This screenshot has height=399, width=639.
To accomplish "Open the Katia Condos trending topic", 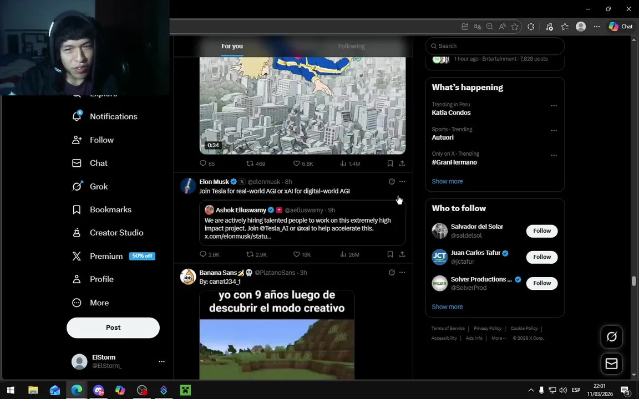I will pos(451,113).
